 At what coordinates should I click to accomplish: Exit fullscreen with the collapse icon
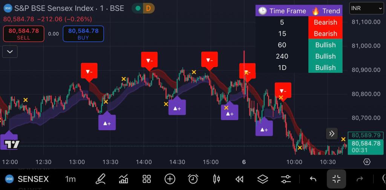(x=336, y=179)
